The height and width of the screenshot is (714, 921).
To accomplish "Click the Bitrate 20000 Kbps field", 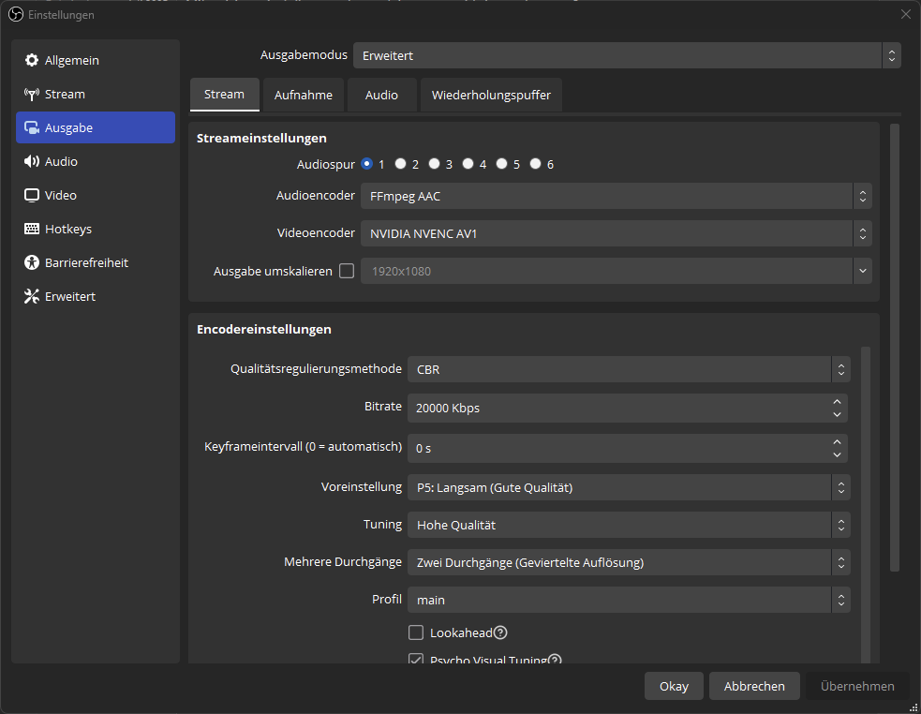I will click(x=628, y=408).
